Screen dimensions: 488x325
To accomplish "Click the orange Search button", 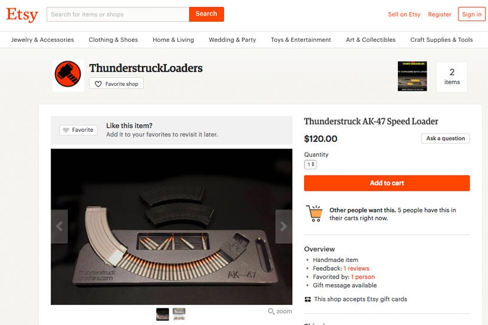I will click(206, 14).
